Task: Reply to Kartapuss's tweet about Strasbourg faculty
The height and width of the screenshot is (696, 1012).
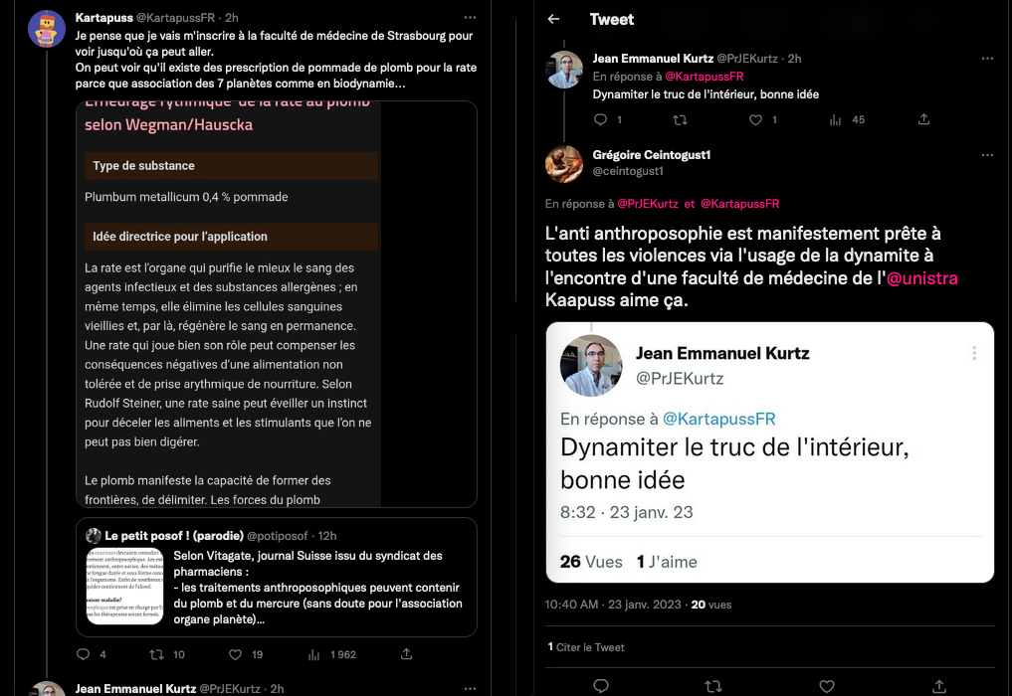Action: 84,654
